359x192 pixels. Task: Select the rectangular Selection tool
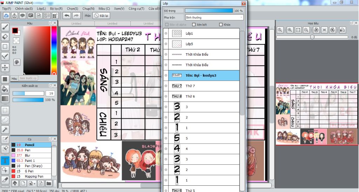click(x=5, y=110)
